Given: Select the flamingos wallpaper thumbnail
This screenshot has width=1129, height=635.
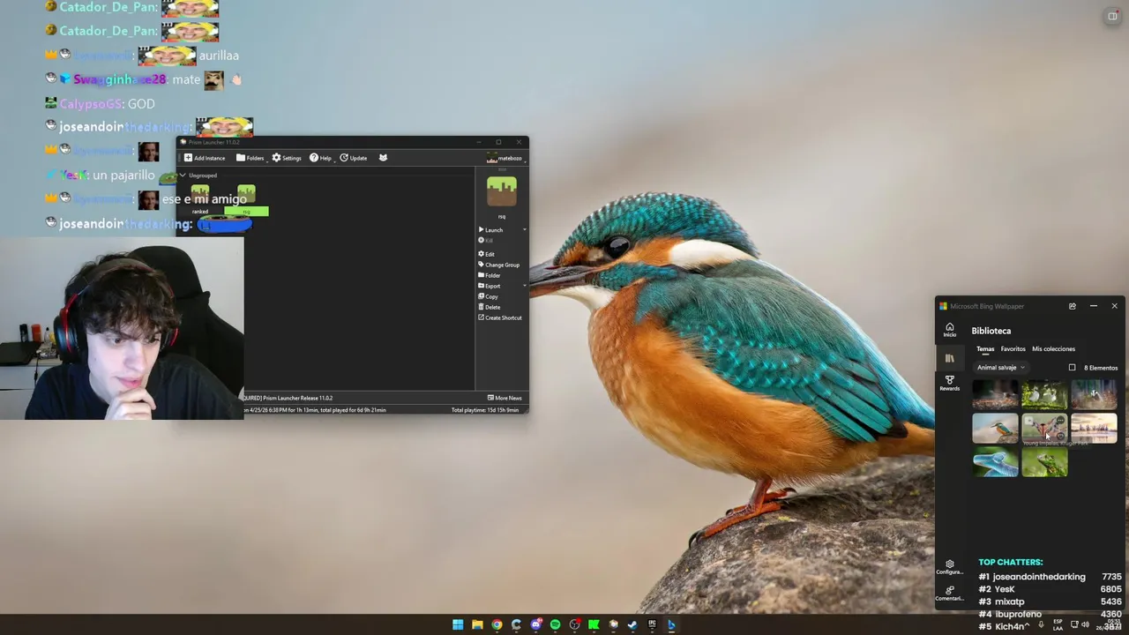Looking at the screenshot, I should pos(1094,429).
